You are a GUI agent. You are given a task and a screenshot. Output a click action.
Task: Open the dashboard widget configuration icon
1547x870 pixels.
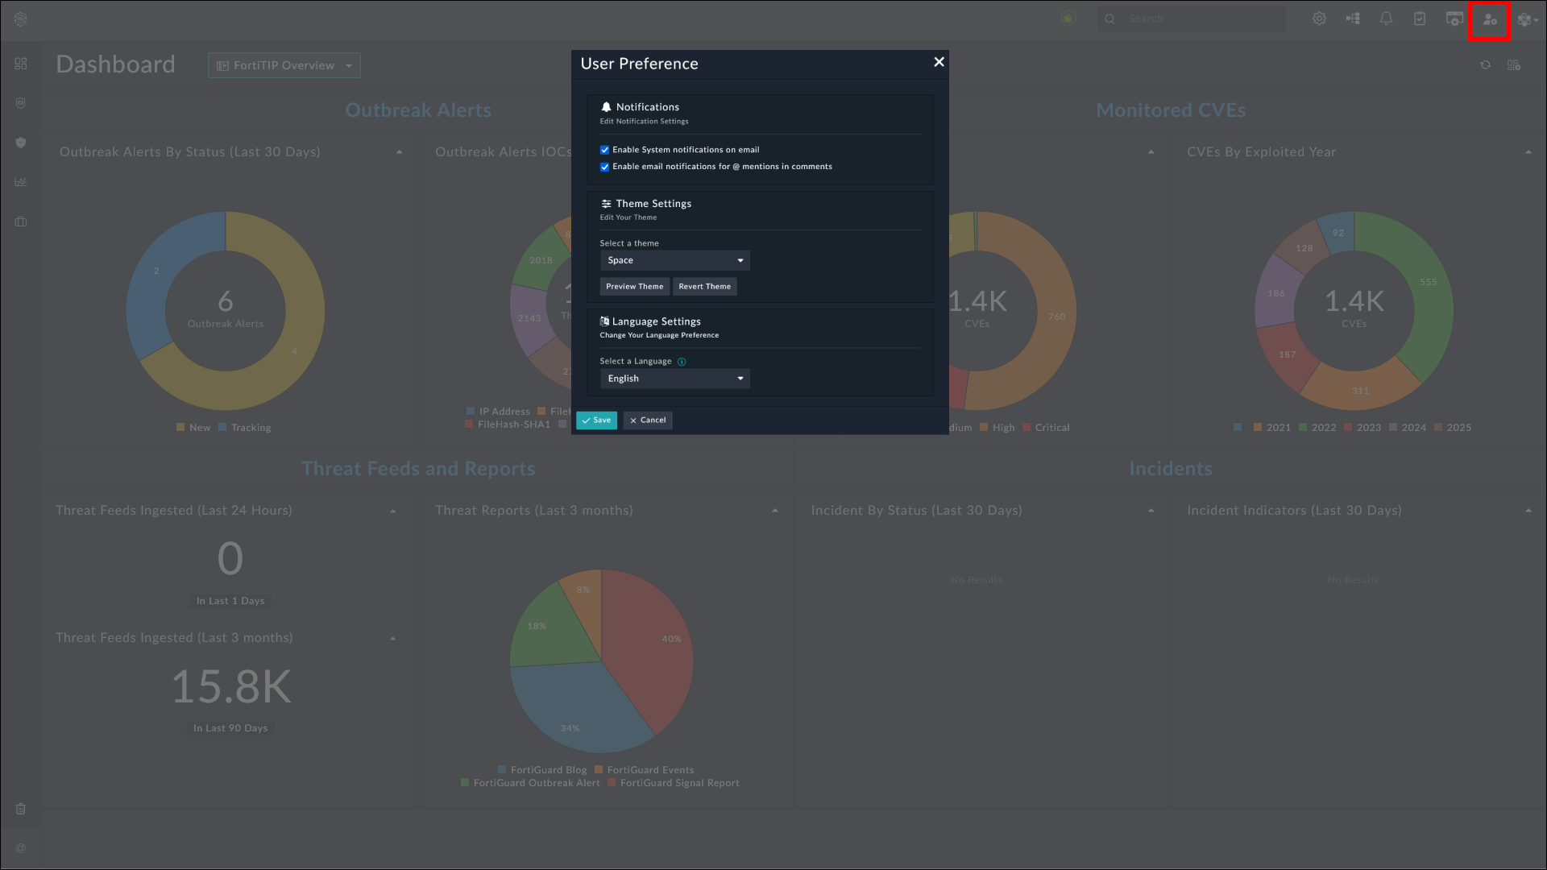pos(1514,65)
